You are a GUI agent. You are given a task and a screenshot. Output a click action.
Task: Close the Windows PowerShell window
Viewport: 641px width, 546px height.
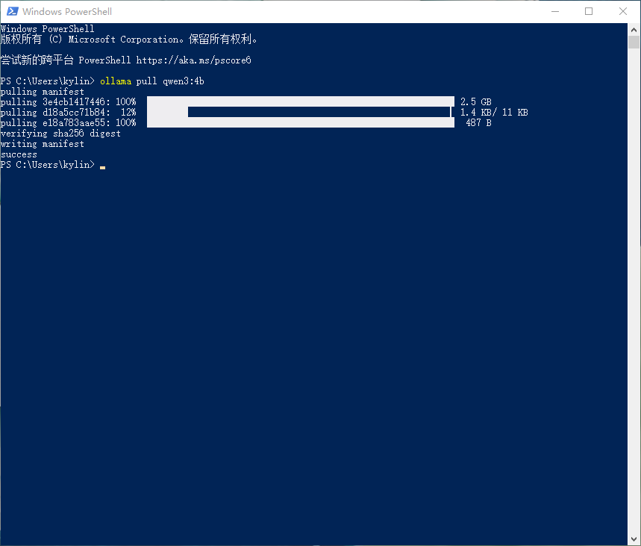click(x=622, y=11)
